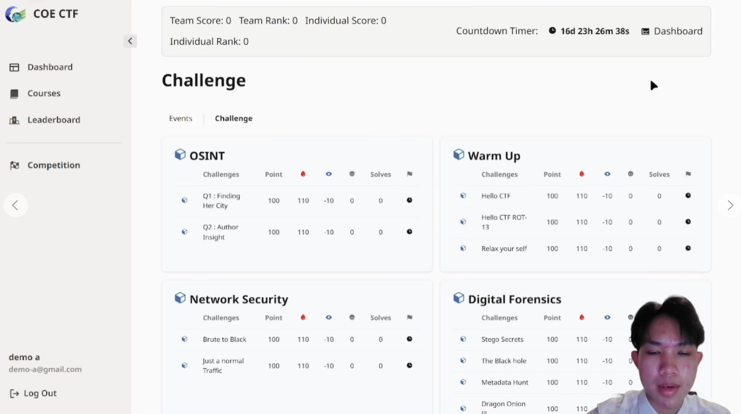Viewport: 741px width, 414px height.
Task: Click the COE CTF logo icon
Action: click(15, 14)
